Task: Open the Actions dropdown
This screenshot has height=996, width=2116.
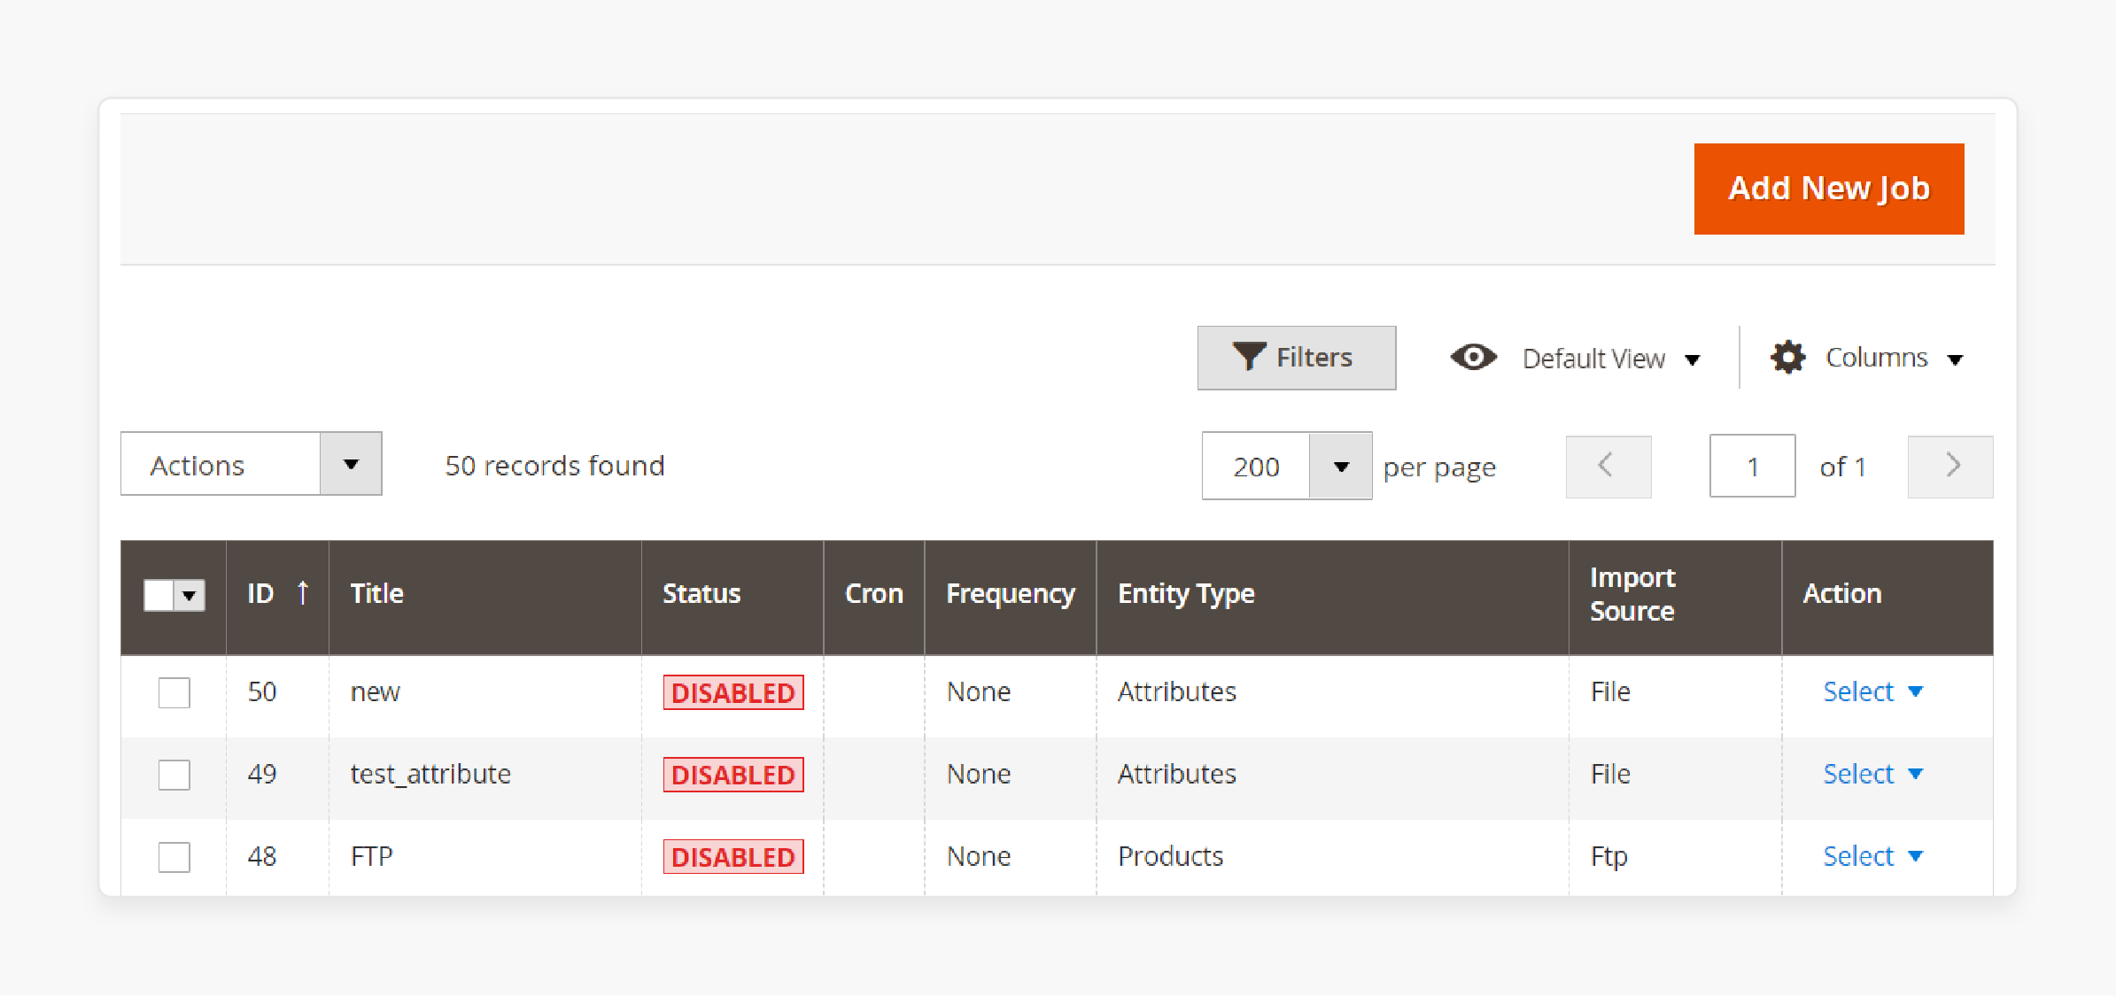Action: tap(251, 464)
